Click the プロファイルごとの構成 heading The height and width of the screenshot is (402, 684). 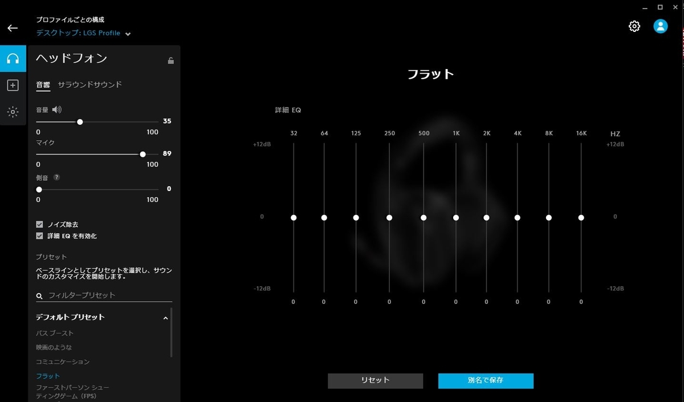70,19
